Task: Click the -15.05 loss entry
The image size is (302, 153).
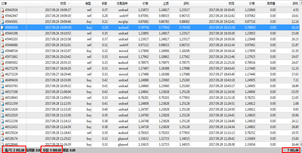Action: [x=295, y=92]
